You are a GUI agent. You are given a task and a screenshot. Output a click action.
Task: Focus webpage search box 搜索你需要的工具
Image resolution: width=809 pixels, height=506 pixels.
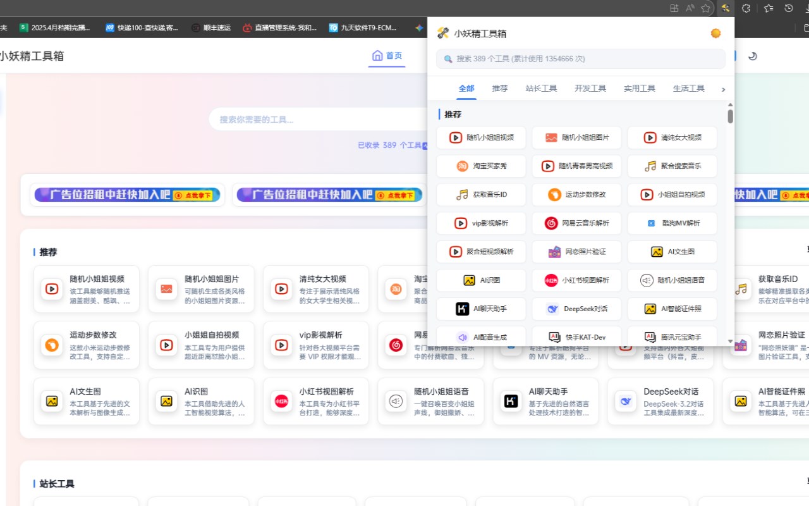click(x=319, y=119)
